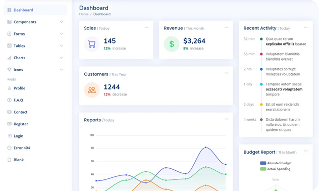
Task: Expand the Icons chevron
Action: tap(61, 70)
